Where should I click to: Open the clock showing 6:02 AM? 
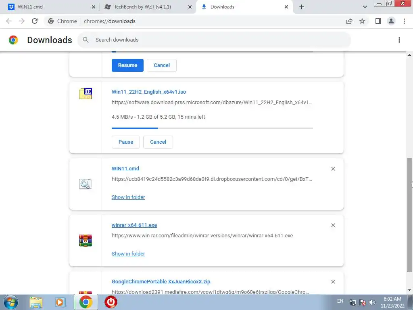click(x=392, y=302)
